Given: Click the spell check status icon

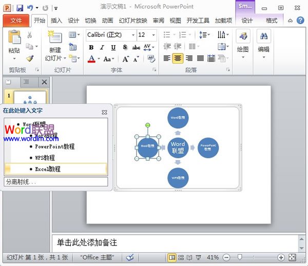Looking at the screenshot, I should [x=130, y=257].
